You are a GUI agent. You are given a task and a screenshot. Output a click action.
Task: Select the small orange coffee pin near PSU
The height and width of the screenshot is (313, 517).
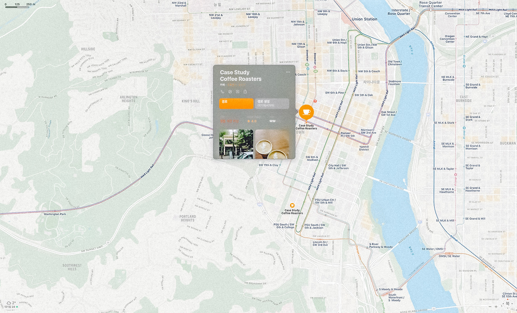pos(292,206)
